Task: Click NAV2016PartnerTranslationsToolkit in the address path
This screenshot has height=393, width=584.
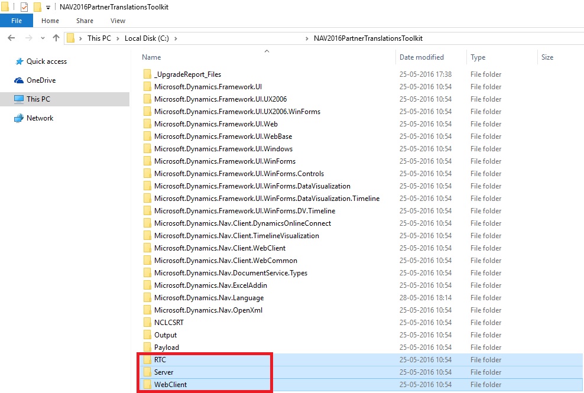Action: (x=367, y=38)
